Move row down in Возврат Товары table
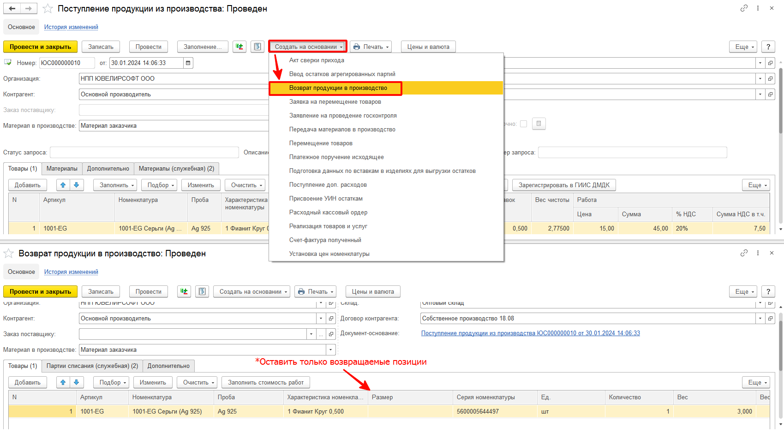The image size is (784, 432). (77, 382)
